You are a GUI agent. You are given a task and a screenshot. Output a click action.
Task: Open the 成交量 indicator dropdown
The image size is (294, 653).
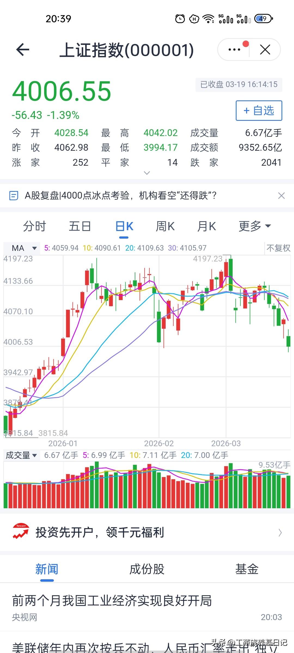click(x=20, y=455)
